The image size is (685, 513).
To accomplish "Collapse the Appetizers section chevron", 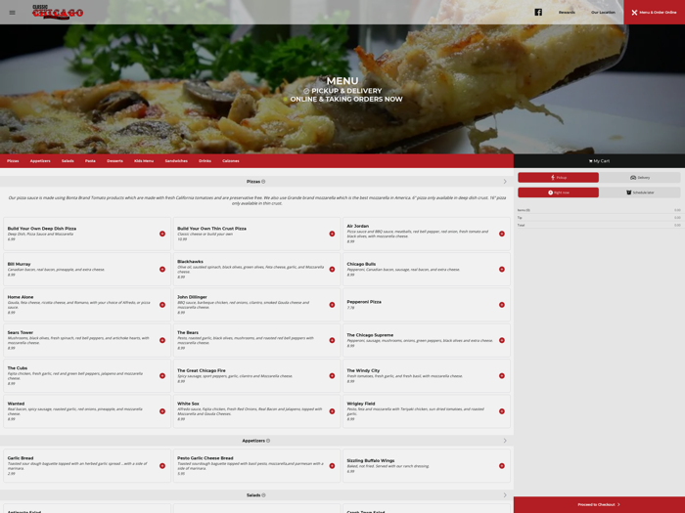I will (x=505, y=441).
